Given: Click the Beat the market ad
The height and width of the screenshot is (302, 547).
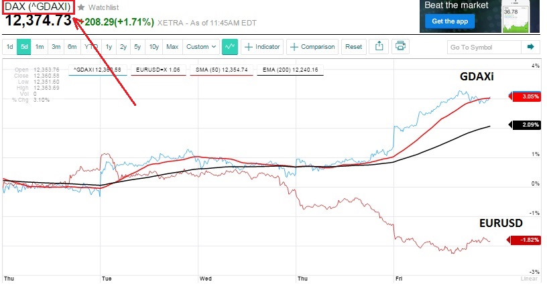Looking at the screenshot, I should [x=480, y=16].
